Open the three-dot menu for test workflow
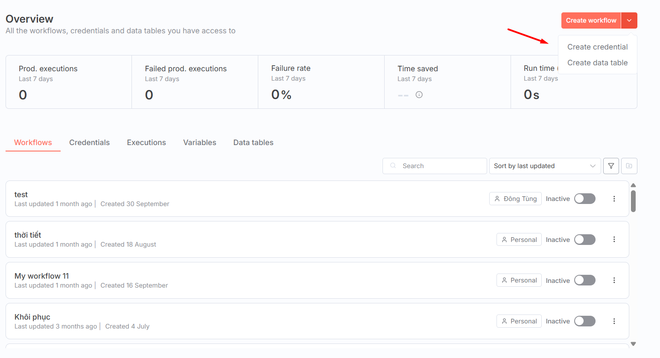The width and height of the screenshot is (660, 358). [x=614, y=199]
